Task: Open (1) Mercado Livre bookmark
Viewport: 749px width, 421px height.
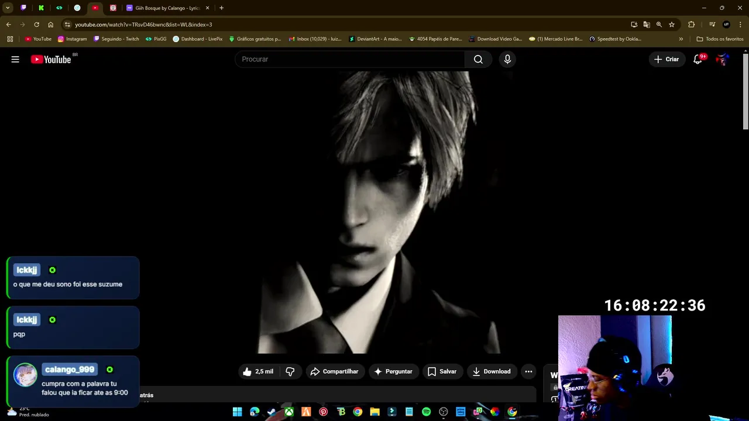Action: click(x=555, y=39)
